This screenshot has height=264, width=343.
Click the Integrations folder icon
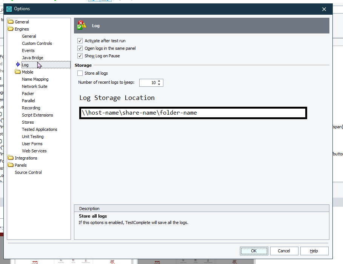11,158
